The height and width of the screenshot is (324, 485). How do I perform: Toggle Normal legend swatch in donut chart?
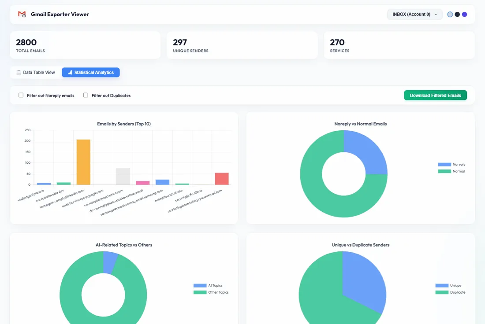pyautogui.click(x=444, y=171)
